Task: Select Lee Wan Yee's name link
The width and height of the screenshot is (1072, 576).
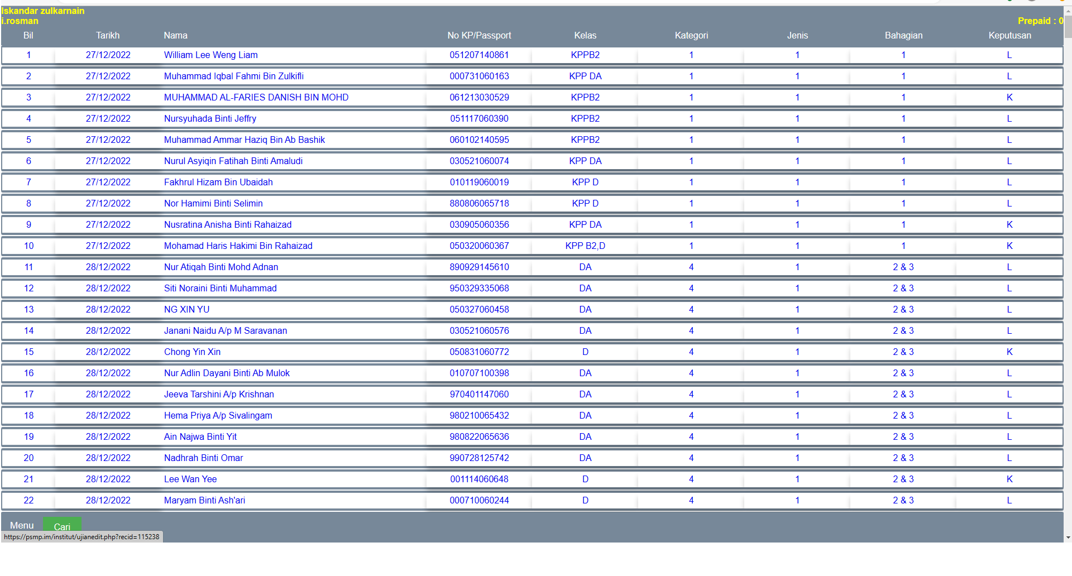Action: 190,479
